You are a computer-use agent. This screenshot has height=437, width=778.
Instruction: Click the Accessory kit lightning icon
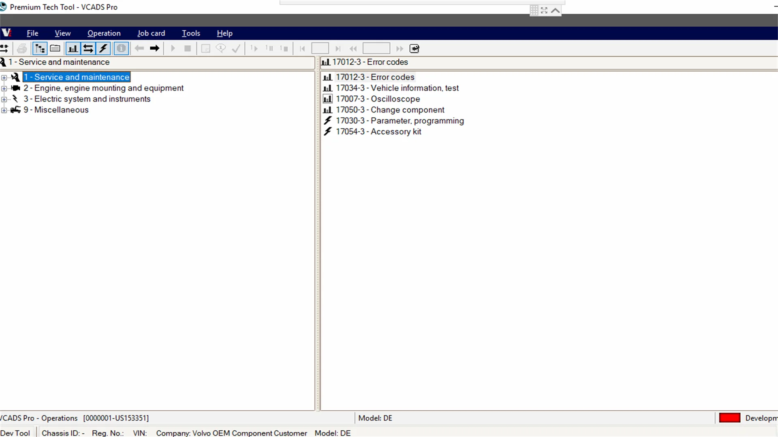pyautogui.click(x=327, y=132)
